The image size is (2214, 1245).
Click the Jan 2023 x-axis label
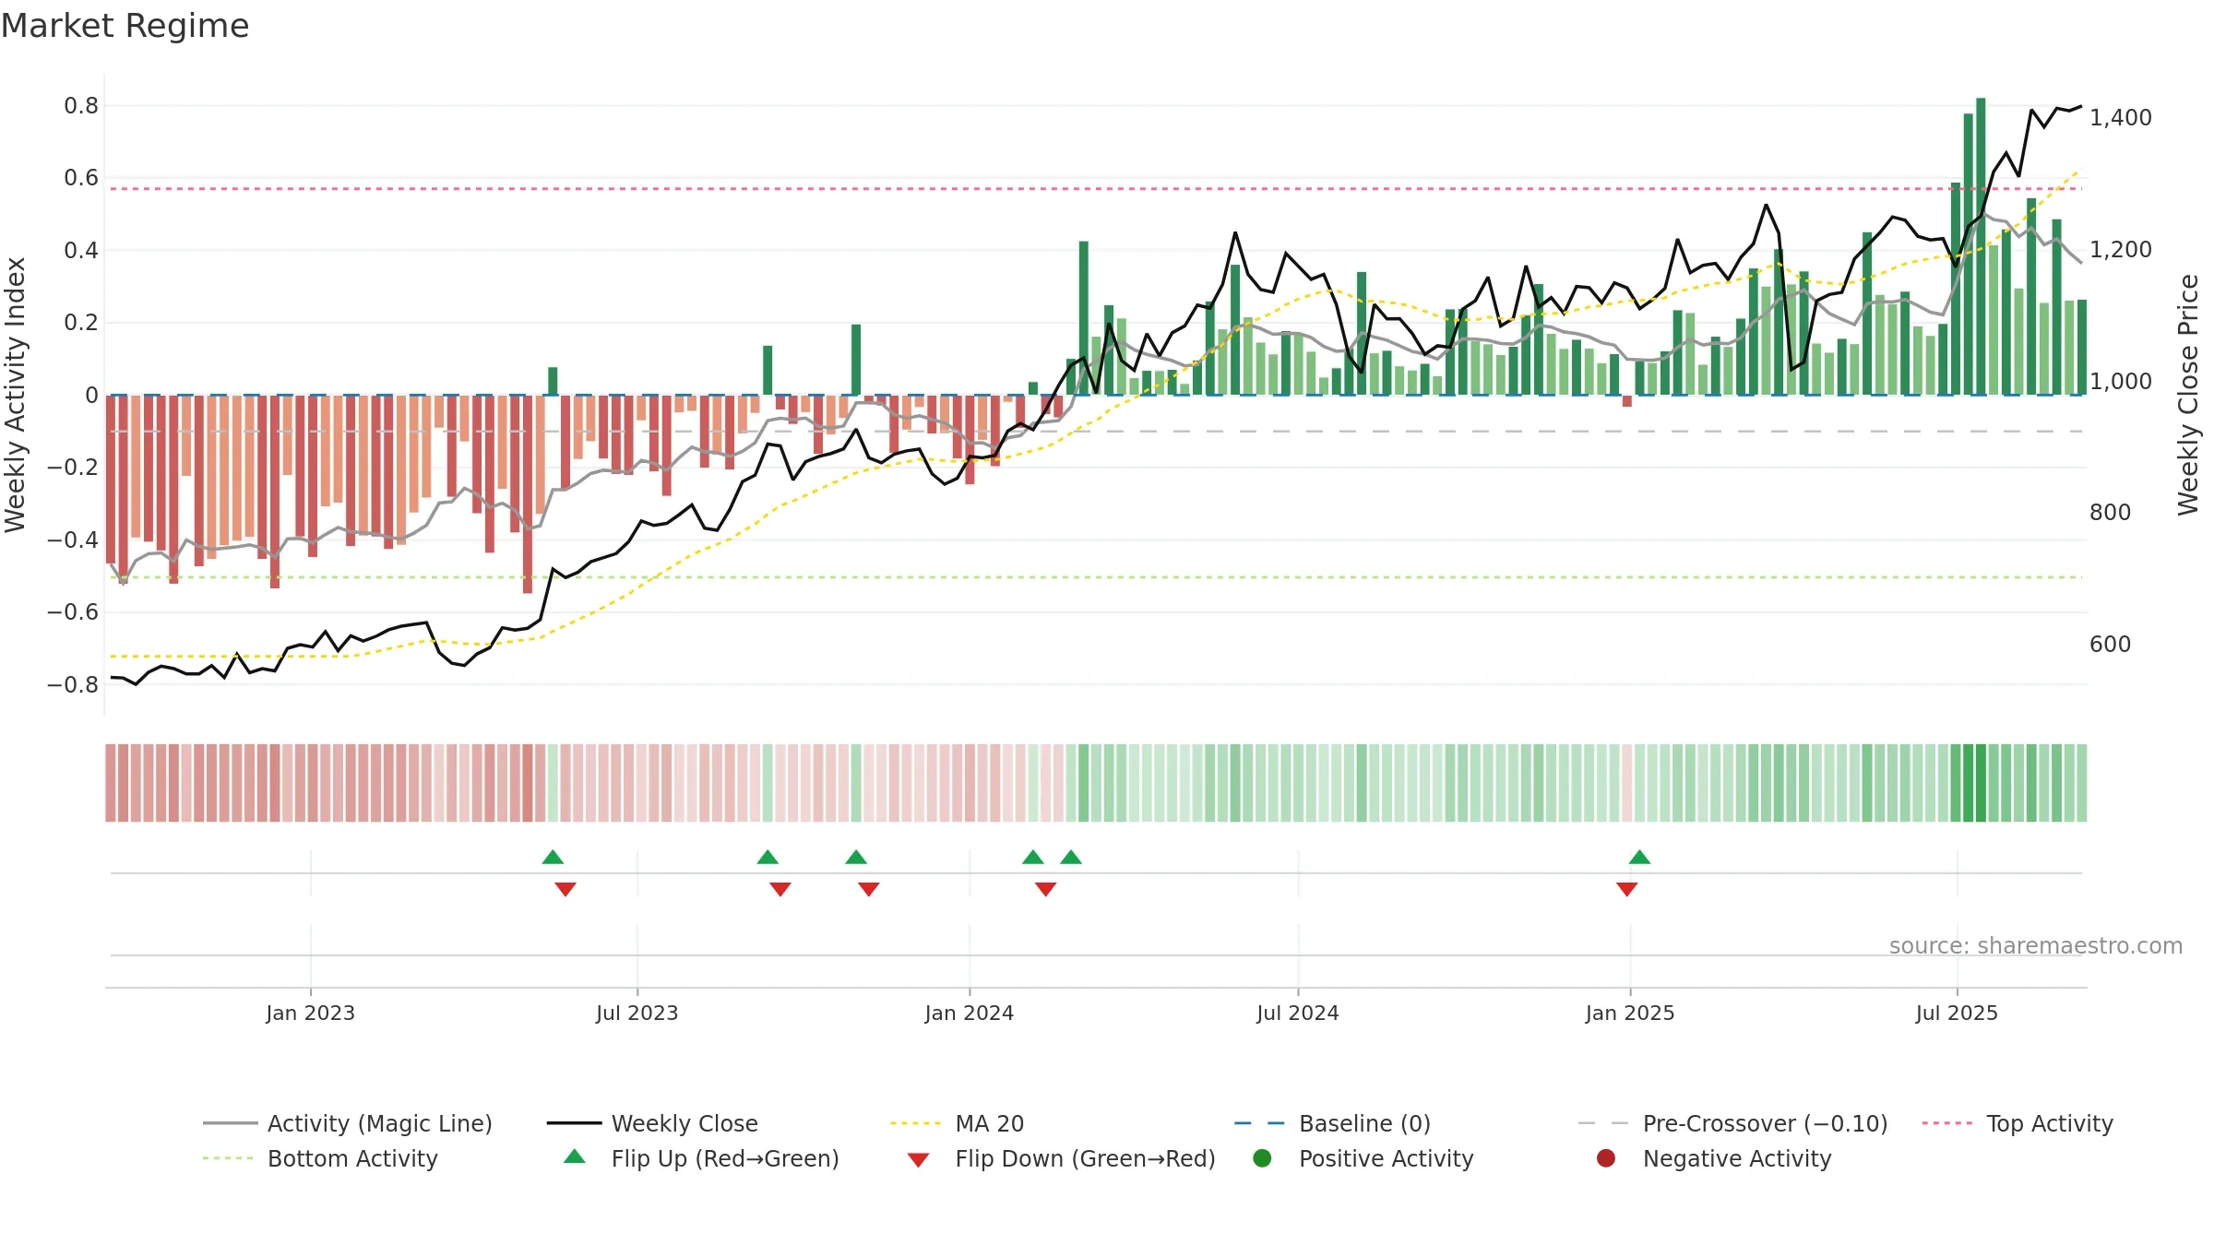point(310,1013)
